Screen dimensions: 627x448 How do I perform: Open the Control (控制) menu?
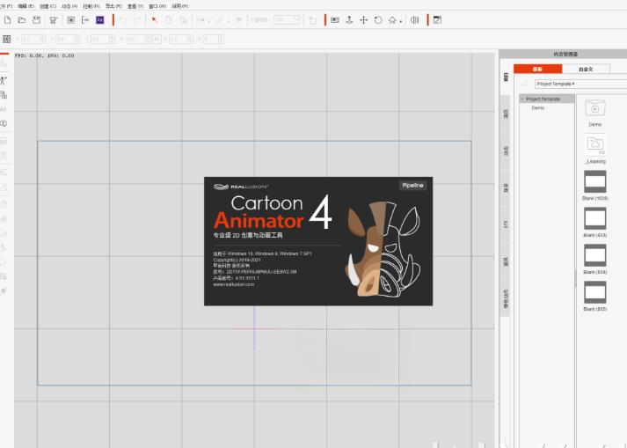[x=91, y=6]
